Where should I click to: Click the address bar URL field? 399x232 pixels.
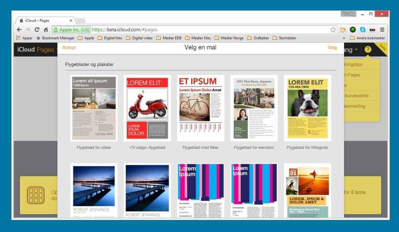click(x=208, y=30)
